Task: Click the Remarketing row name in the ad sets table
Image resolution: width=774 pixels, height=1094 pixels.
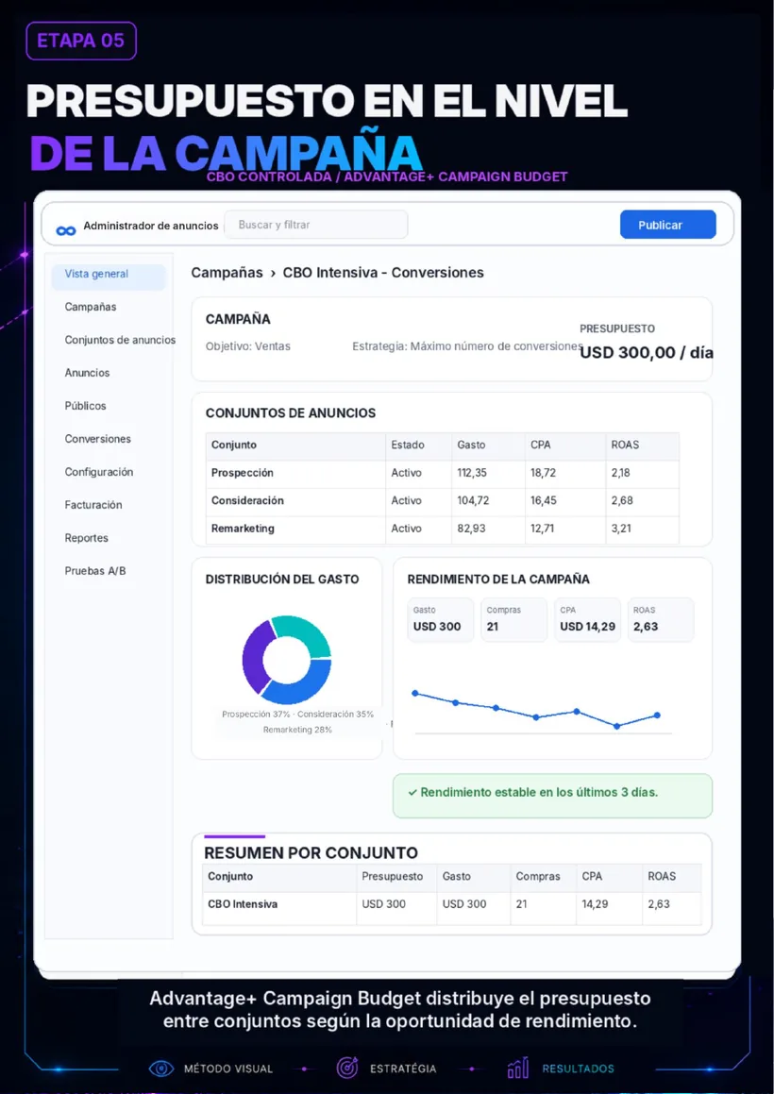Action: click(243, 529)
